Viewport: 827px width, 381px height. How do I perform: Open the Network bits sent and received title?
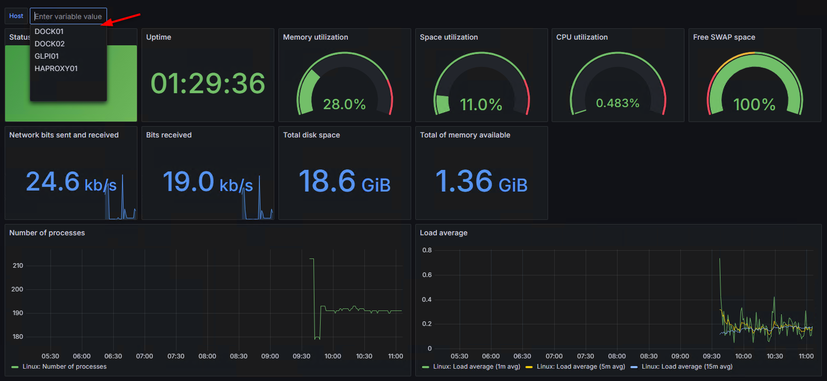click(x=64, y=135)
